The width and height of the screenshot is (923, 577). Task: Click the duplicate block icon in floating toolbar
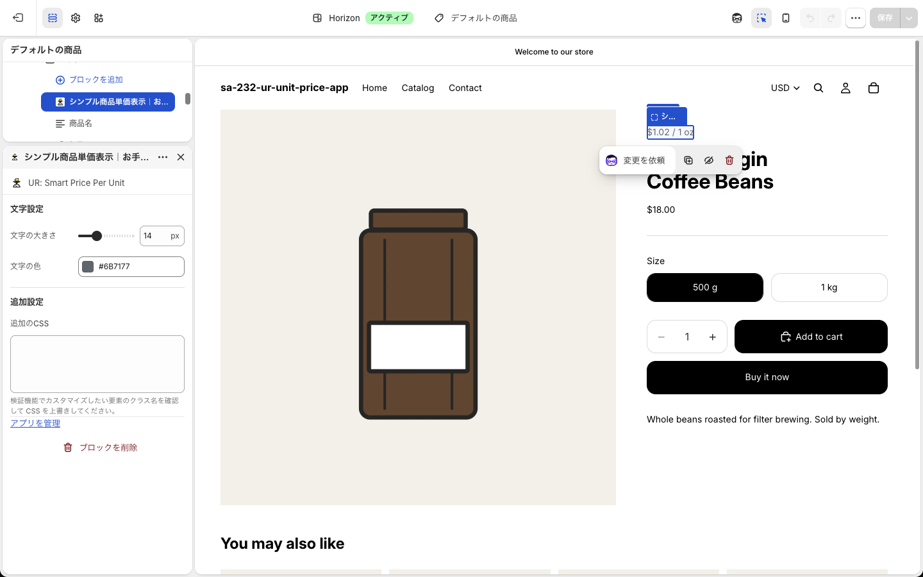(688, 160)
